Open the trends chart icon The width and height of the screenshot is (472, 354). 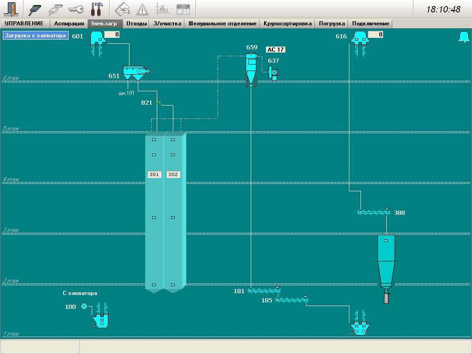click(x=162, y=9)
